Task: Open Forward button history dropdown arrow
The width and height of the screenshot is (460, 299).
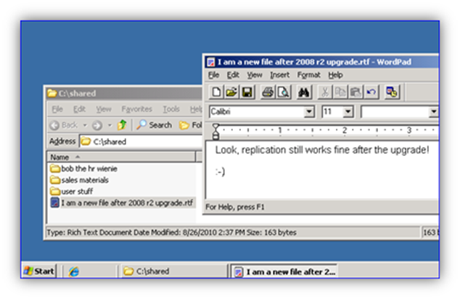Action: click(x=110, y=126)
